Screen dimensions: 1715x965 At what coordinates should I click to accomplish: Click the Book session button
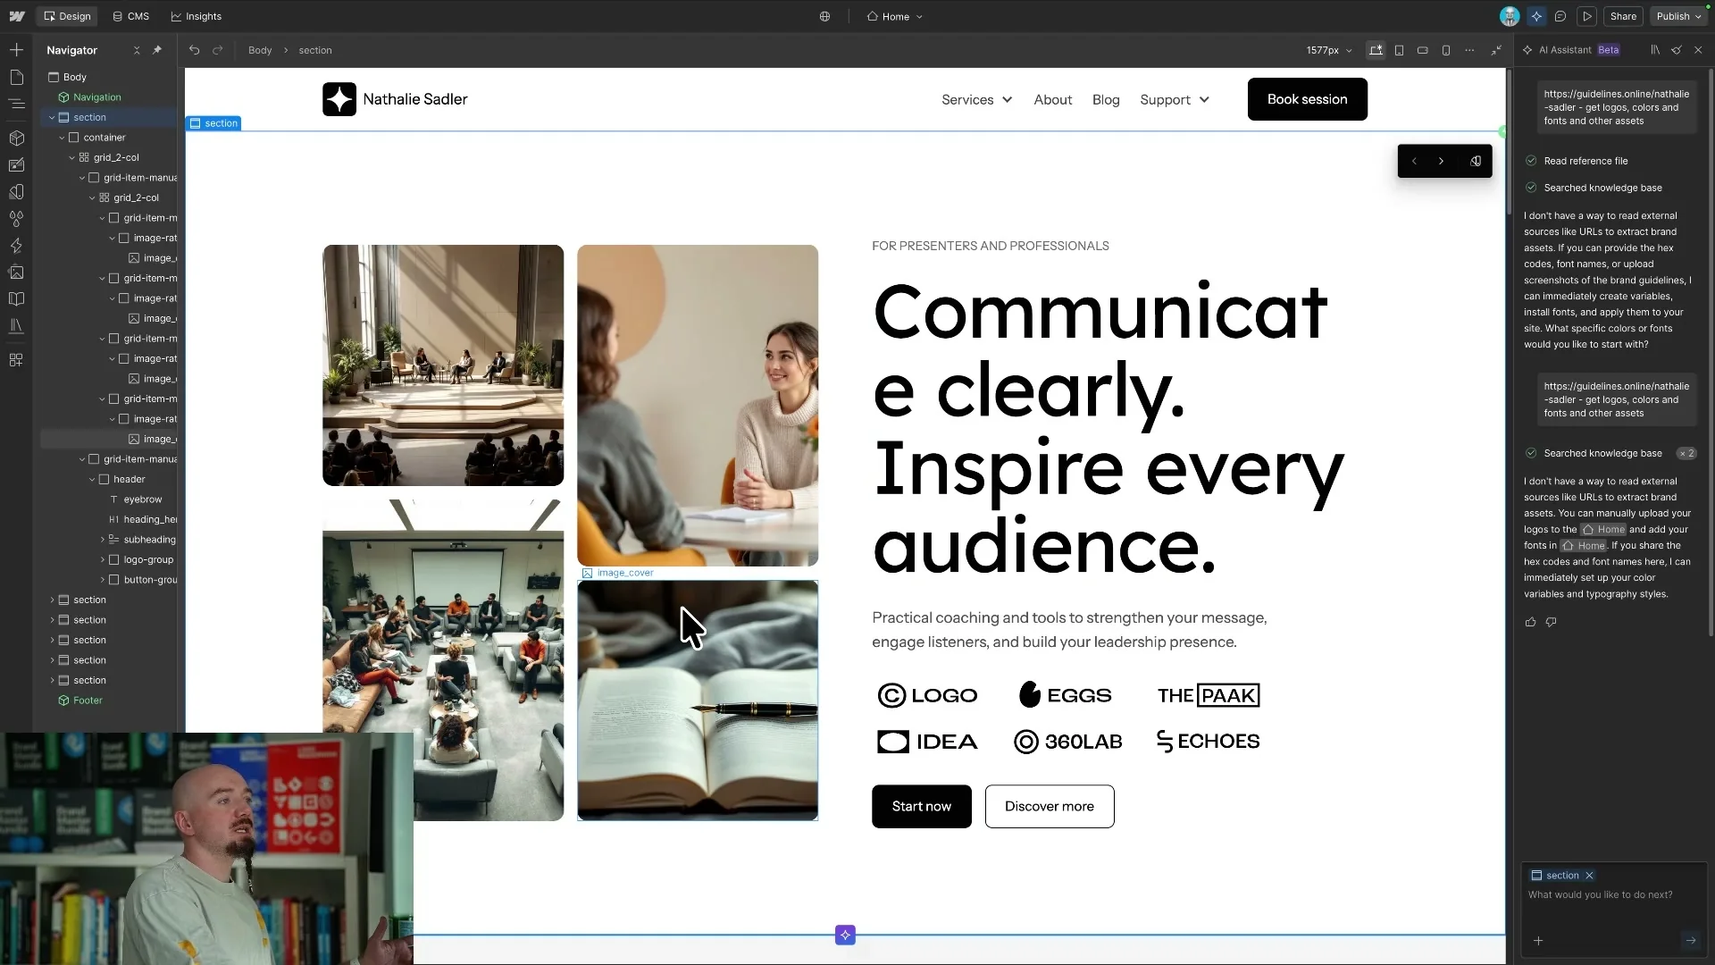1307,99
